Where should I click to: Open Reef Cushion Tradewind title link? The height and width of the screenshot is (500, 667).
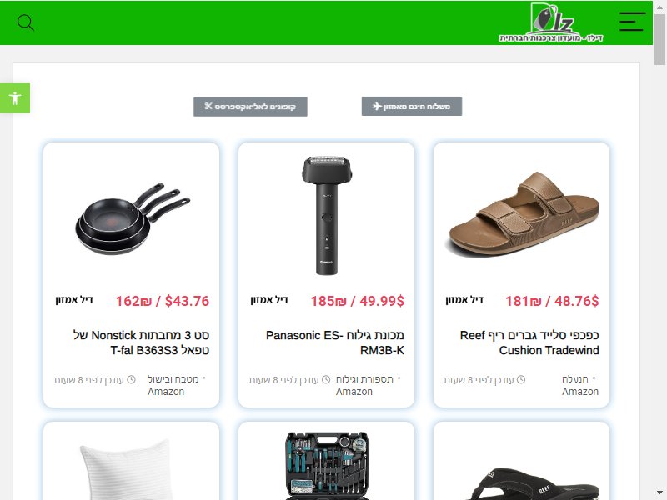[x=529, y=342]
